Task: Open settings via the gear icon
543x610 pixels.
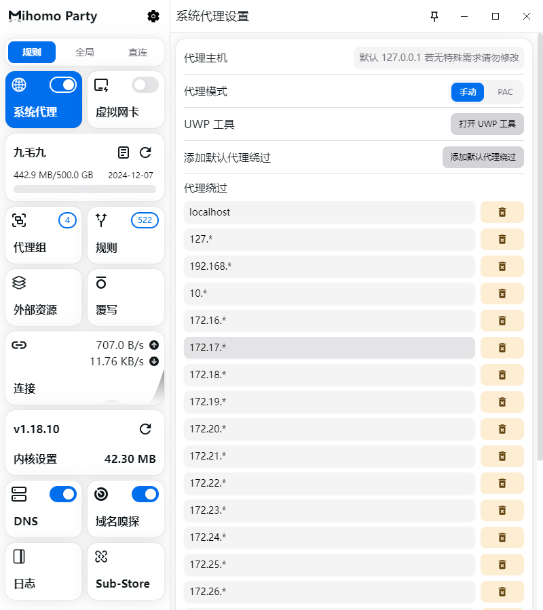Action: point(153,16)
